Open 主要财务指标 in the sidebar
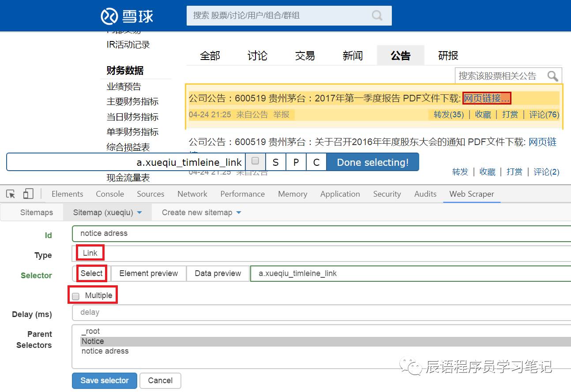This screenshot has height=392, width=571. (x=132, y=101)
